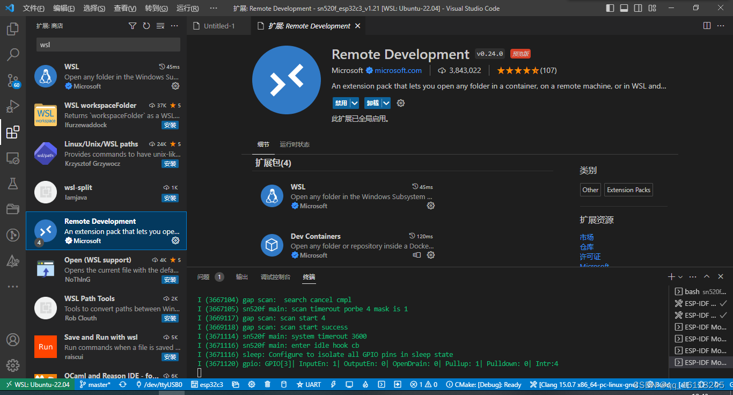
Task: Open the Manage gear in activity bar
Action: (x=13, y=365)
